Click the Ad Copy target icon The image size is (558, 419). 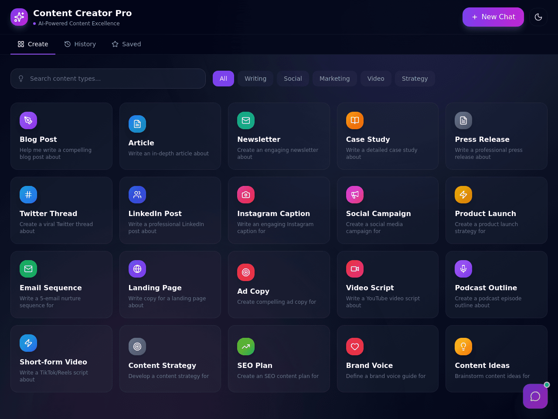[246, 272]
